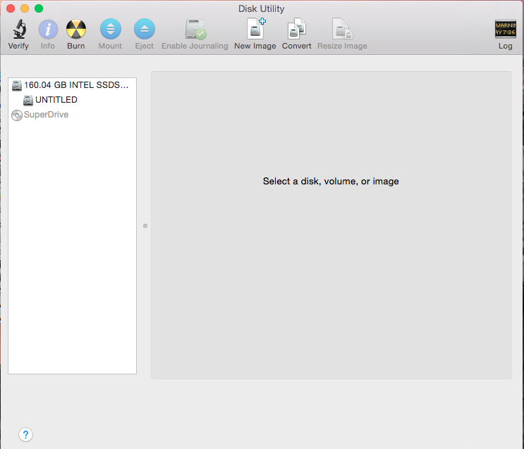Viewport: 524px width, 449px height.
Task: Close the Disk Utility window
Action: [x=11, y=8]
